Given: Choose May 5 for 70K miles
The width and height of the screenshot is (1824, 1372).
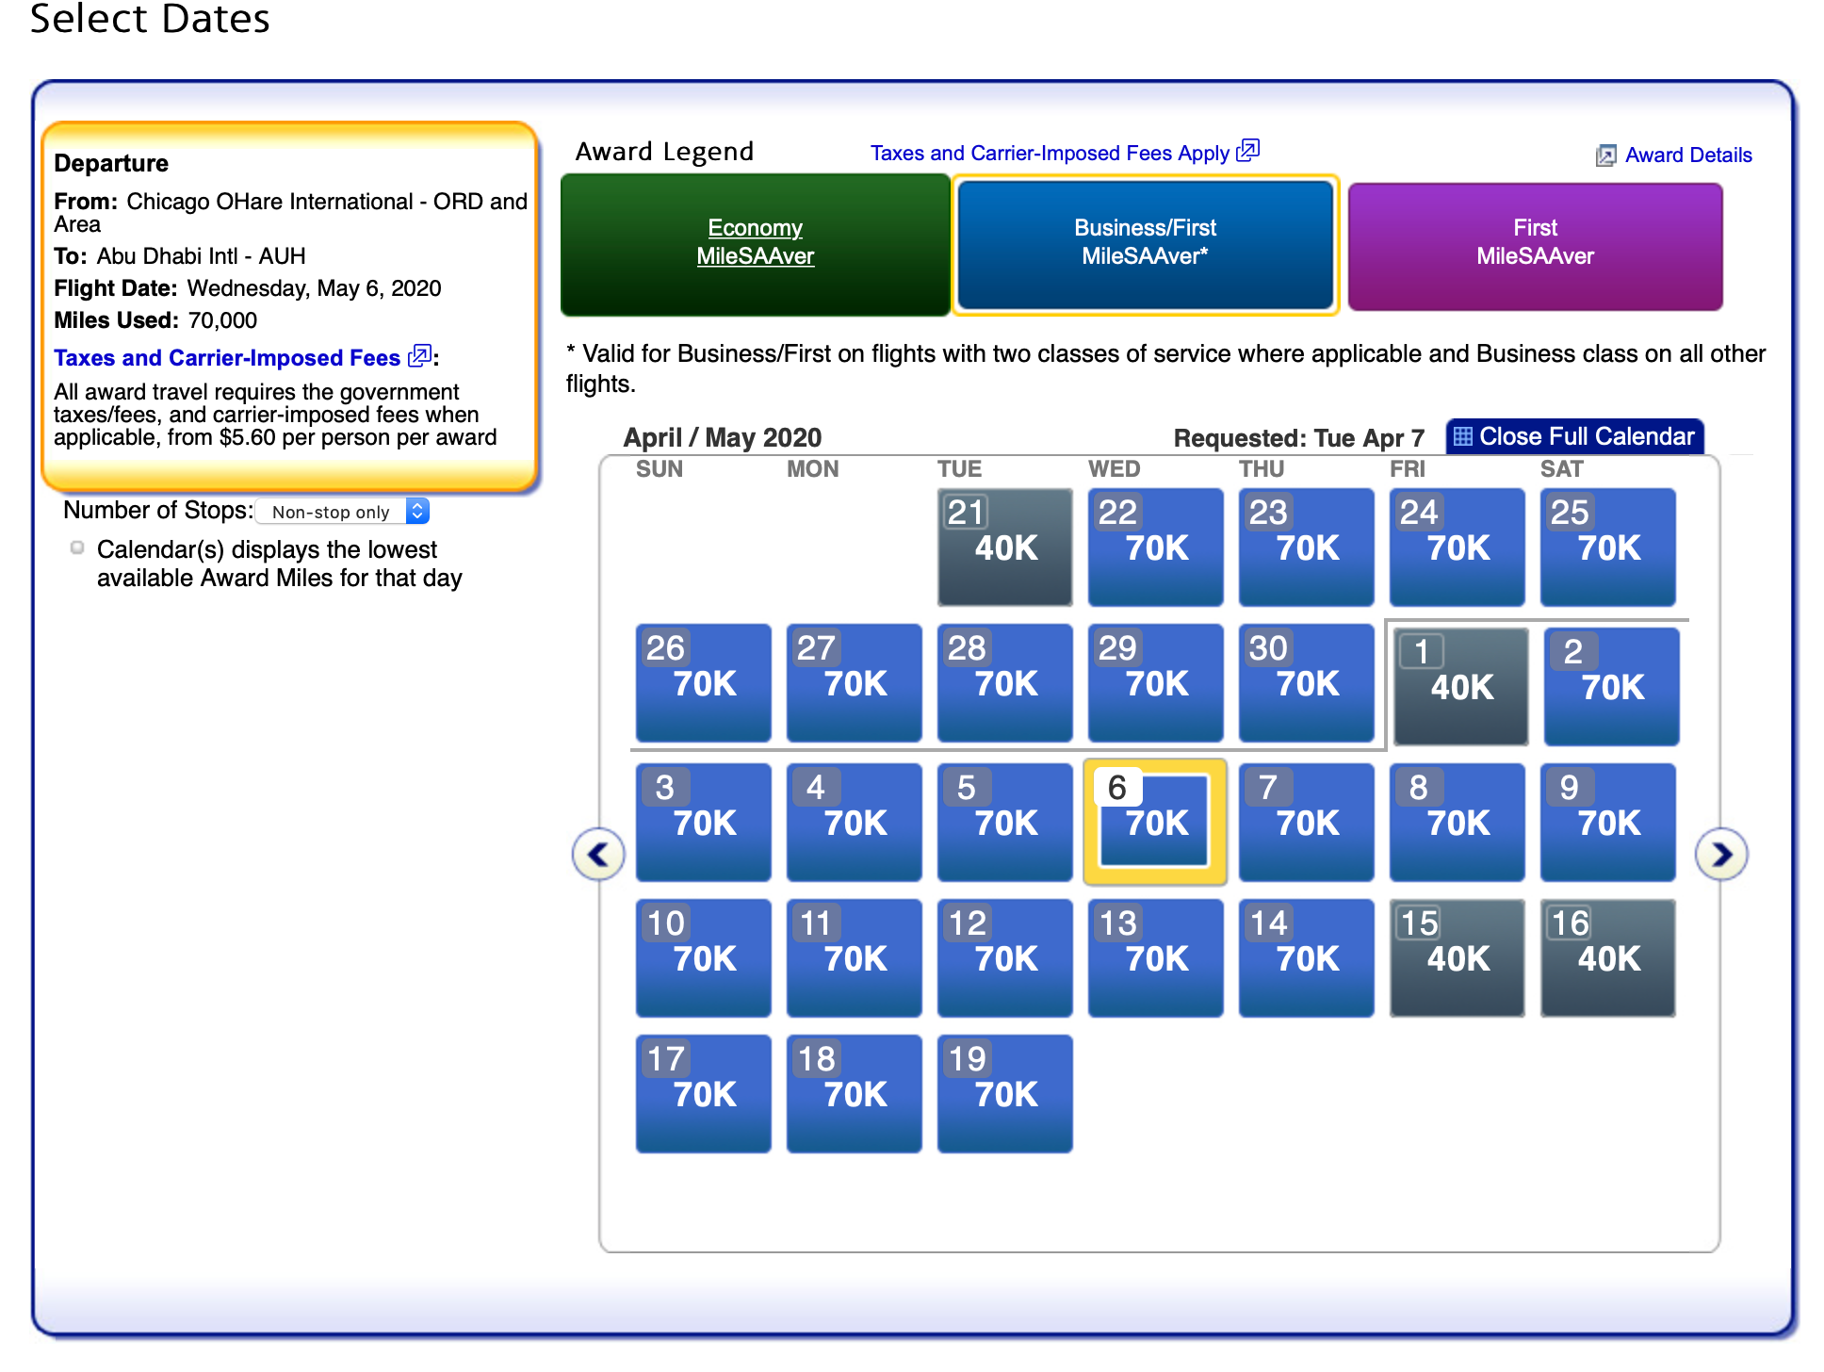Looking at the screenshot, I should [x=1005, y=822].
